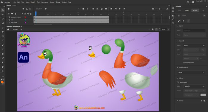Click the layer depth graph icon
The width and height of the screenshot is (208, 112).
click(30, 9)
